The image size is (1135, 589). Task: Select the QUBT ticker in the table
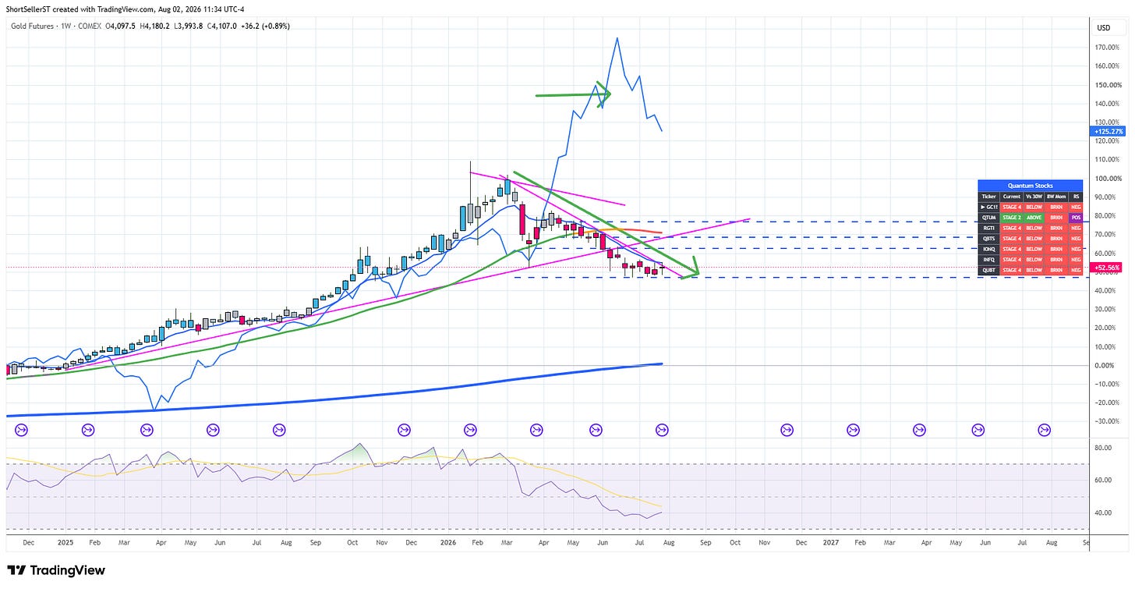[x=988, y=270]
